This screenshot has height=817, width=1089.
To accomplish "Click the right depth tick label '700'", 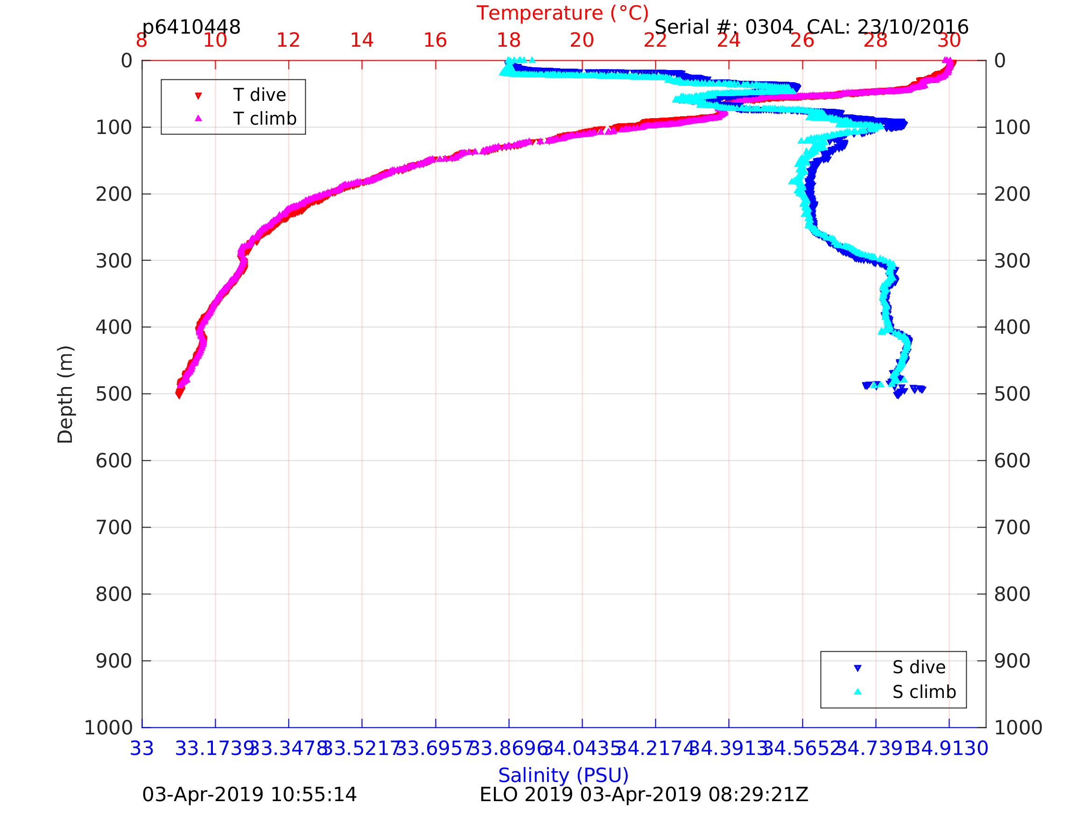I will point(1012,528).
